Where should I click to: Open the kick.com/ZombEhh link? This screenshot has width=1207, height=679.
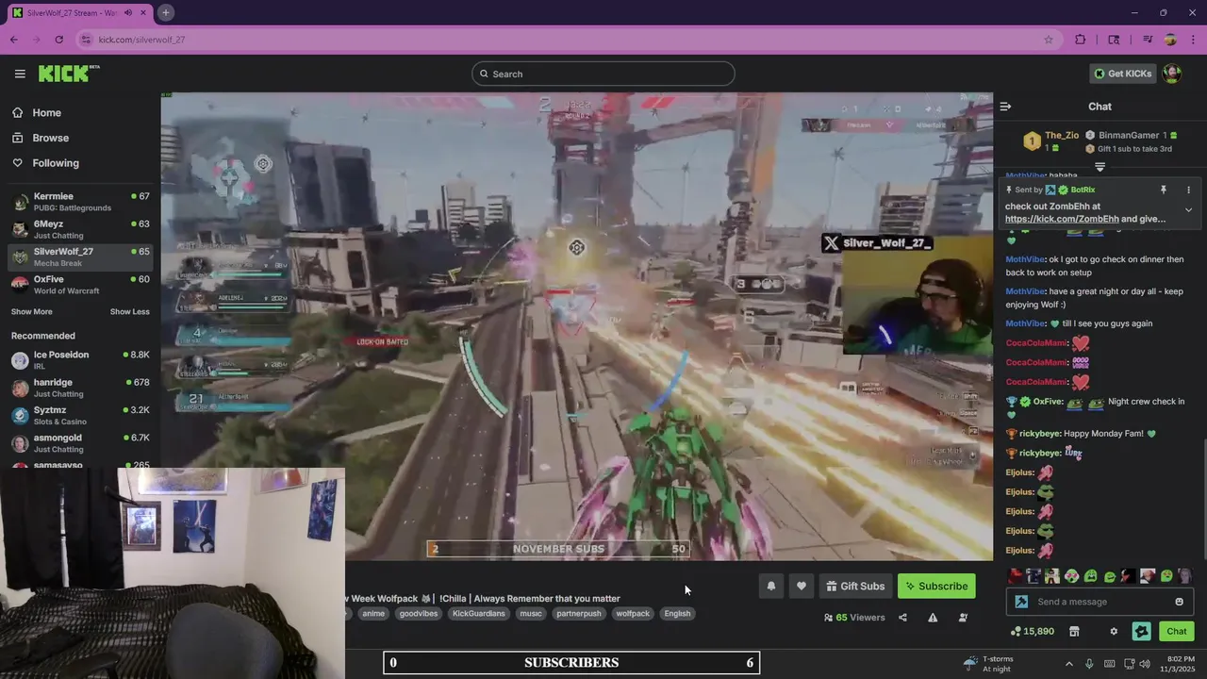pos(1062,219)
